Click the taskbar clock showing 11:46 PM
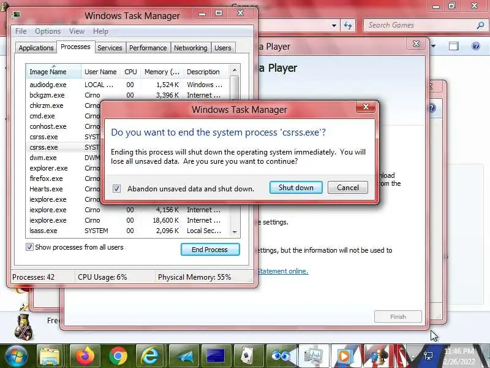Image resolution: width=490 pixels, height=368 pixels. click(x=460, y=356)
